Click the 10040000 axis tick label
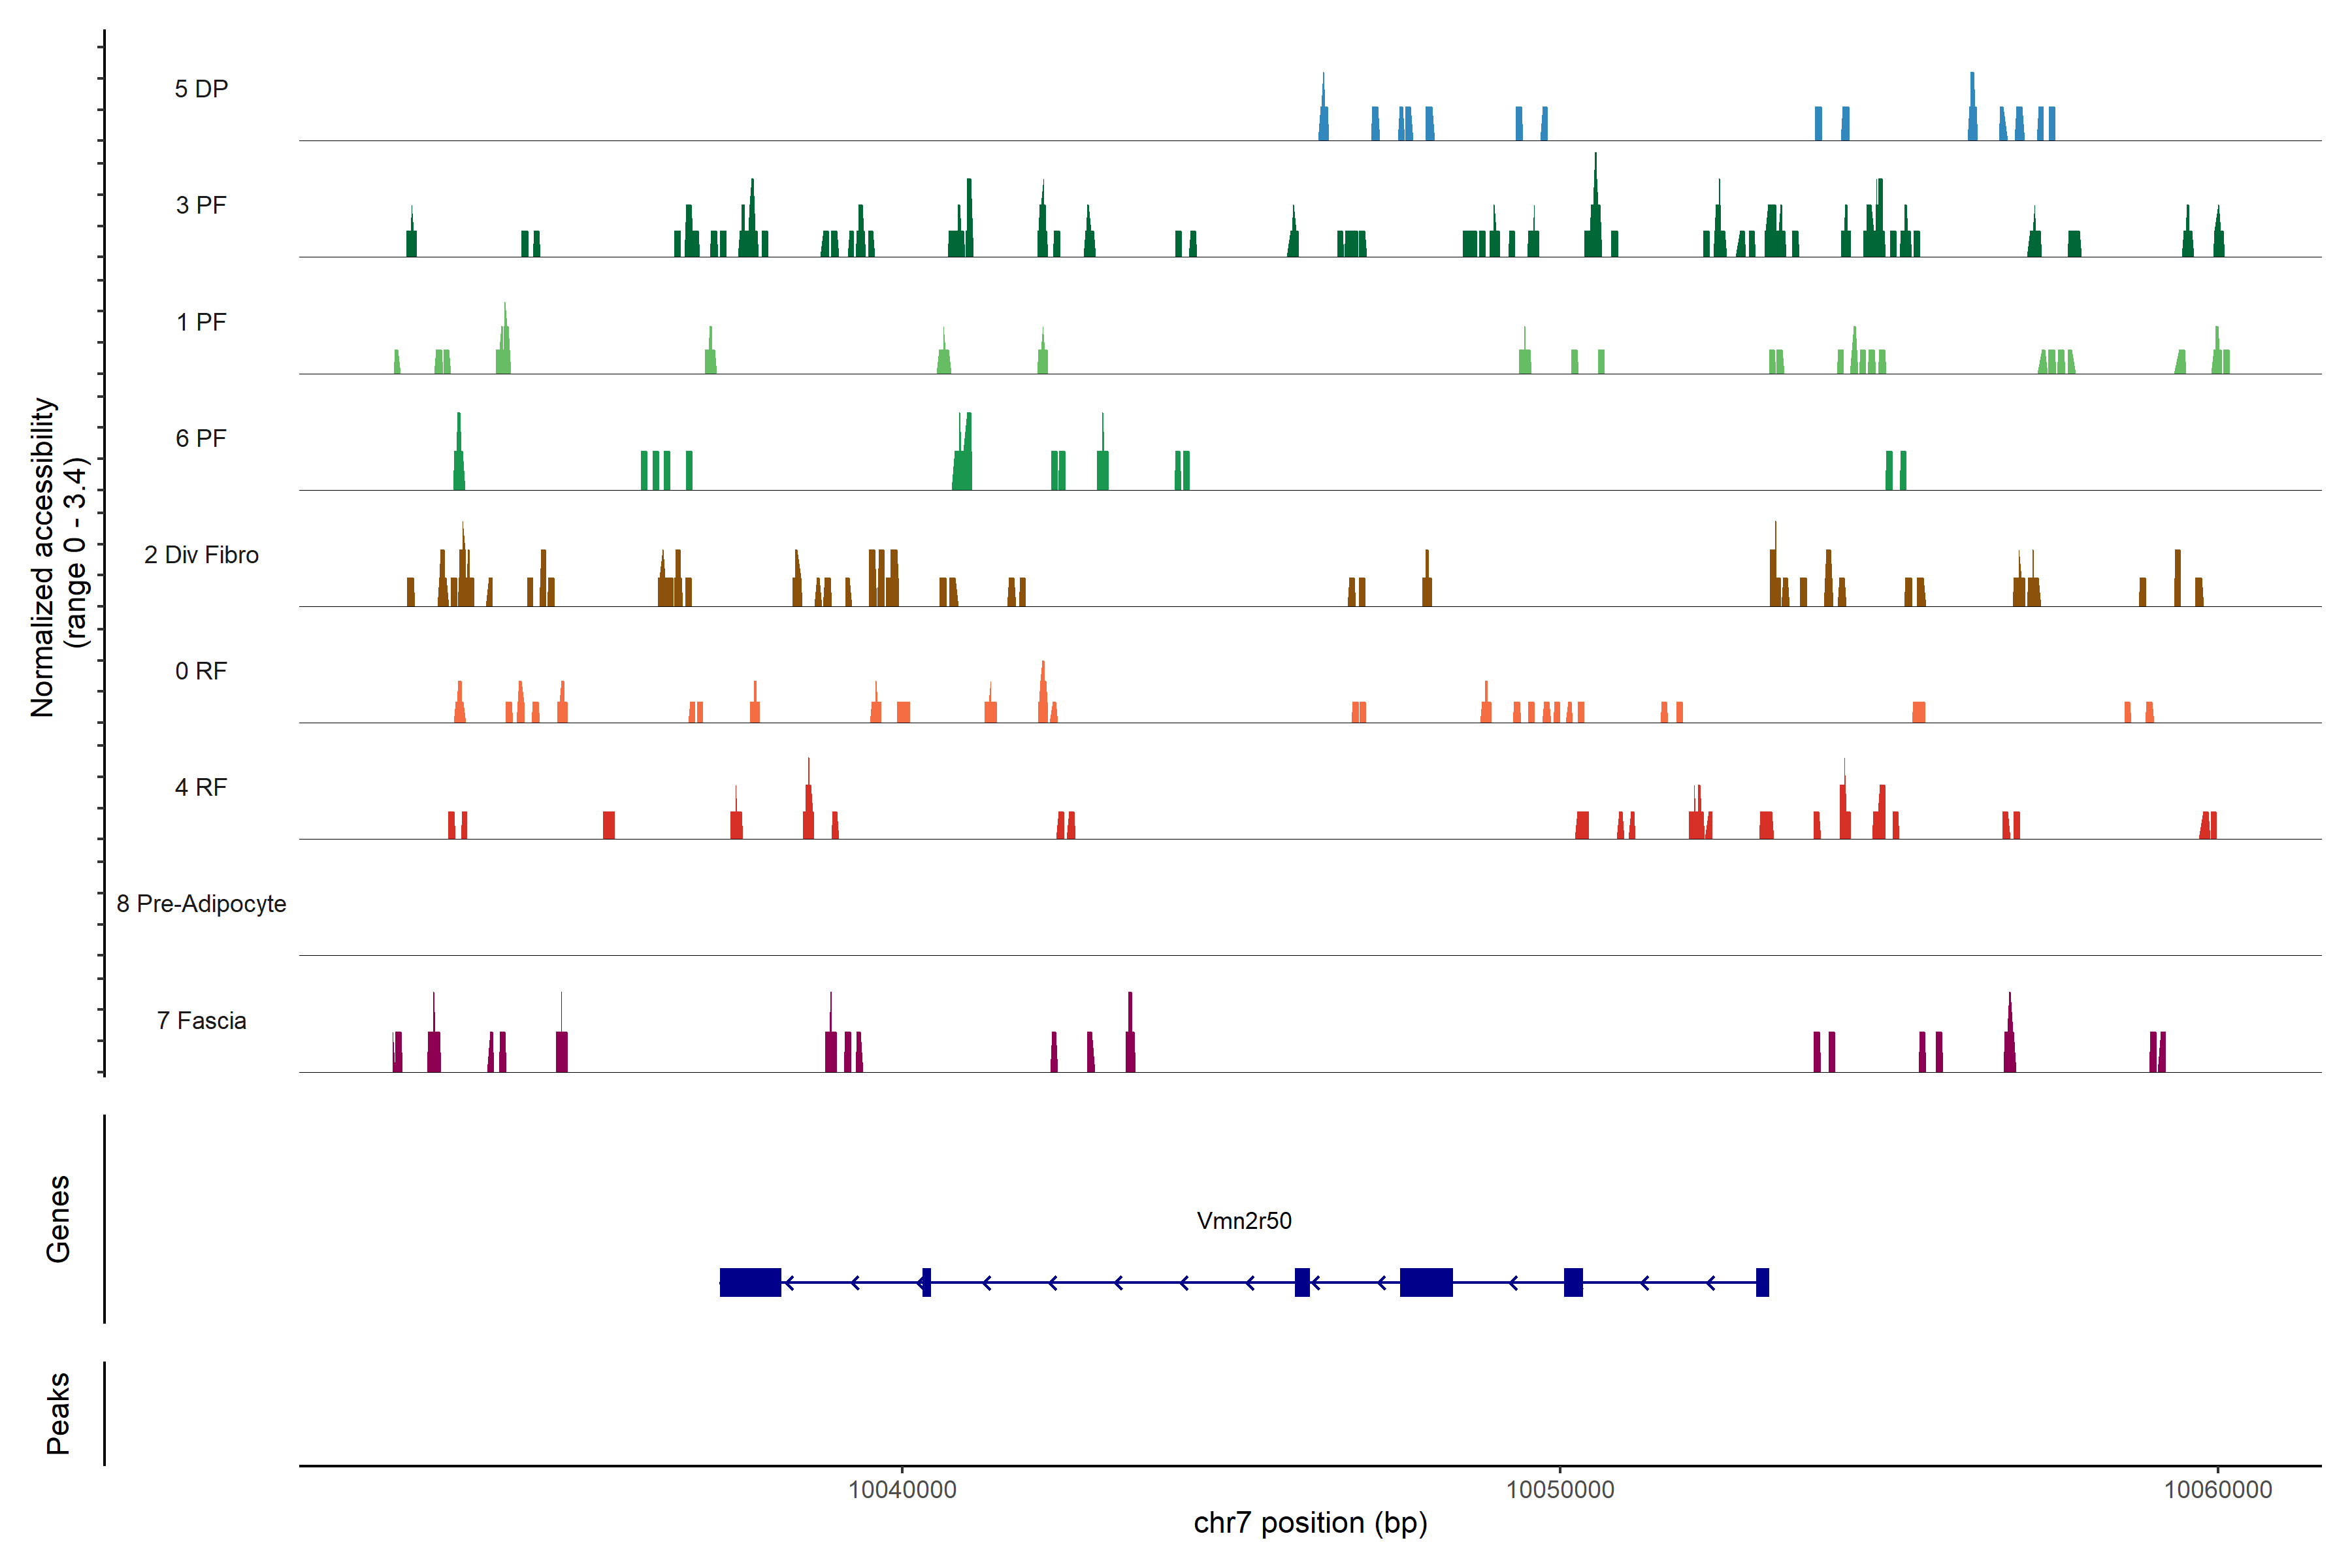 [902, 1490]
